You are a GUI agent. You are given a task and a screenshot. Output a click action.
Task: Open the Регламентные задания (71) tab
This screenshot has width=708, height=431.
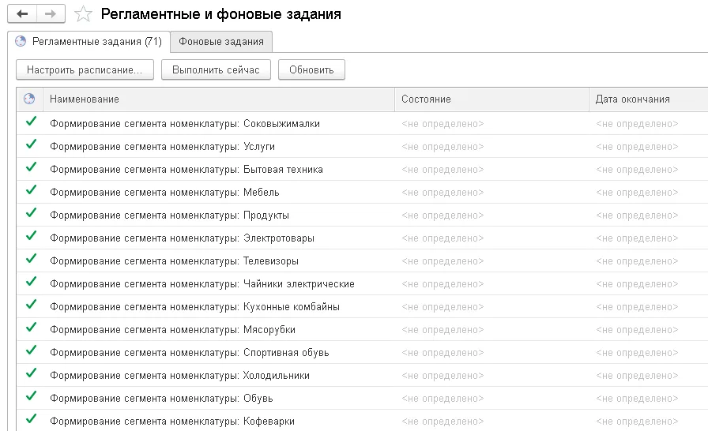coord(88,42)
